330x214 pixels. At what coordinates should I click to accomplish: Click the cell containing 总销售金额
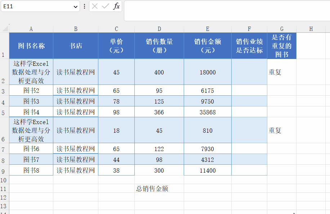[159, 188]
